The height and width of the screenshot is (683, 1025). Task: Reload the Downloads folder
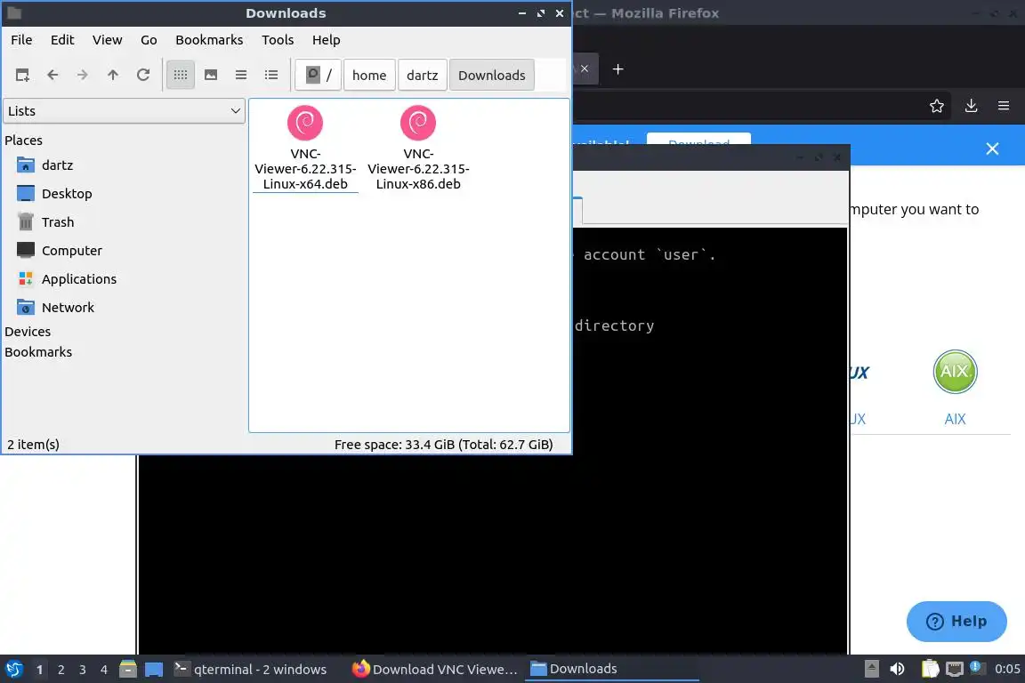[x=143, y=76]
